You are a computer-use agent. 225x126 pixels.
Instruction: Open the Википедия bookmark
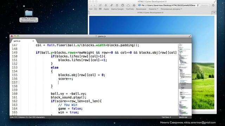[141, 9]
